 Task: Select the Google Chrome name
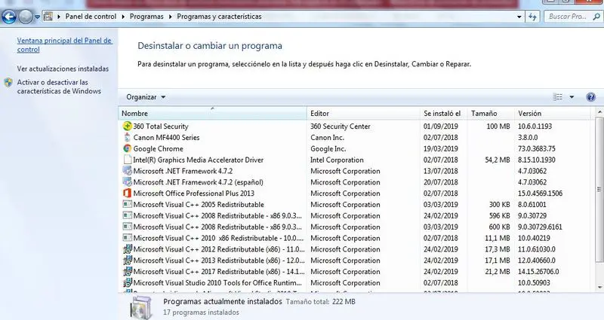pyautogui.click(x=158, y=148)
